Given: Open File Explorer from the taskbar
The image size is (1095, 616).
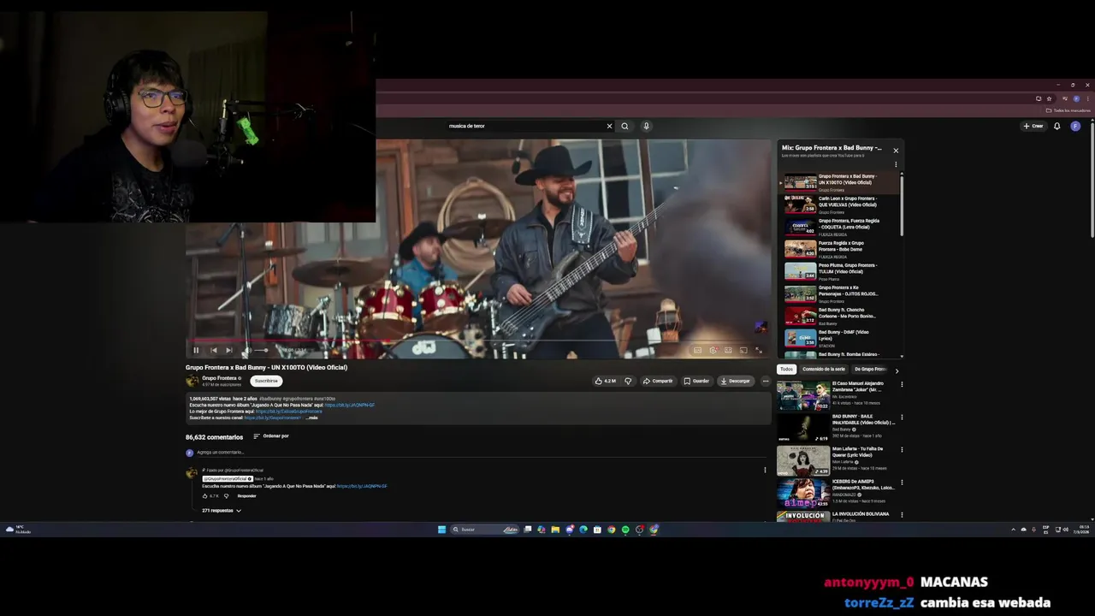Looking at the screenshot, I should click(x=555, y=530).
